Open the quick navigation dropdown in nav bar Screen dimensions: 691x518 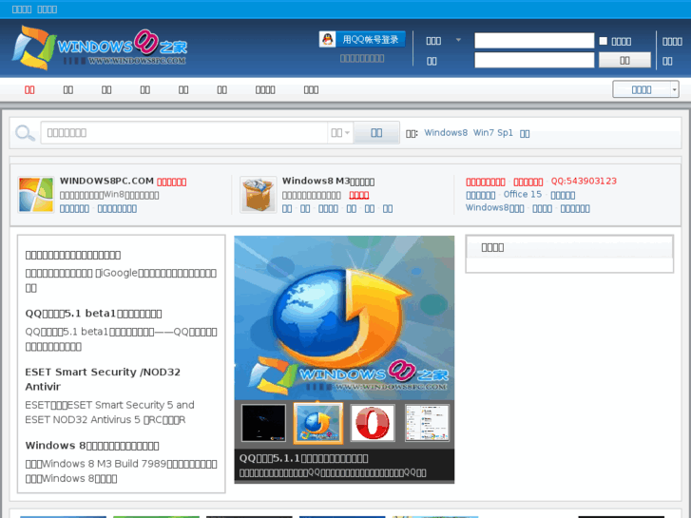pos(645,89)
